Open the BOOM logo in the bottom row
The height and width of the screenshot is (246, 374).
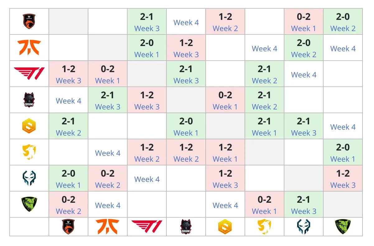pos(186,227)
